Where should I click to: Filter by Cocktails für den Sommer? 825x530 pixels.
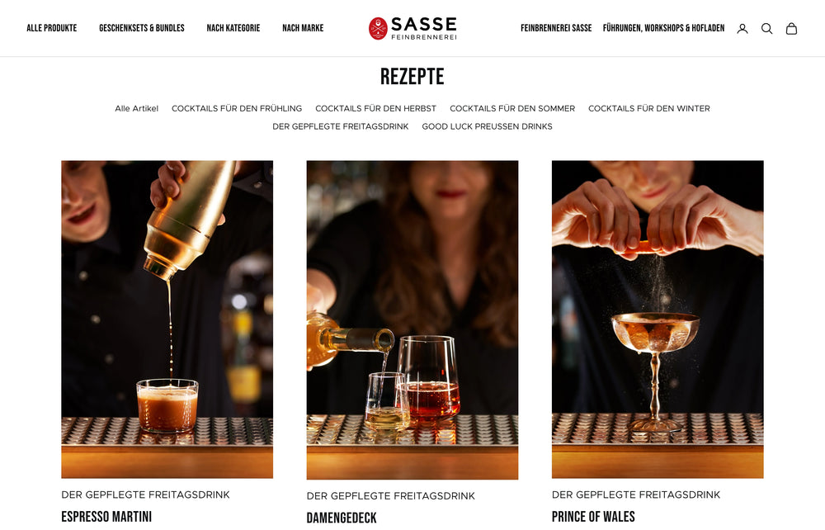click(x=512, y=108)
